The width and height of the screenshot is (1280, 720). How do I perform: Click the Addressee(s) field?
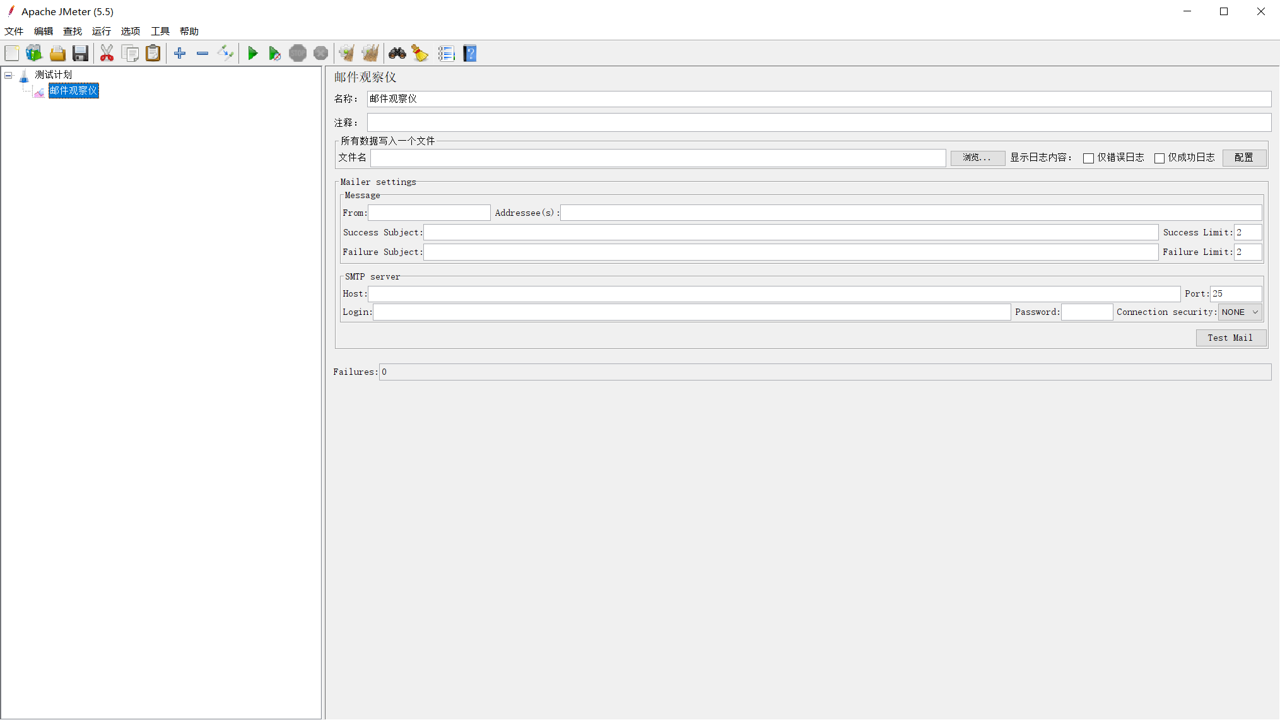pos(911,213)
